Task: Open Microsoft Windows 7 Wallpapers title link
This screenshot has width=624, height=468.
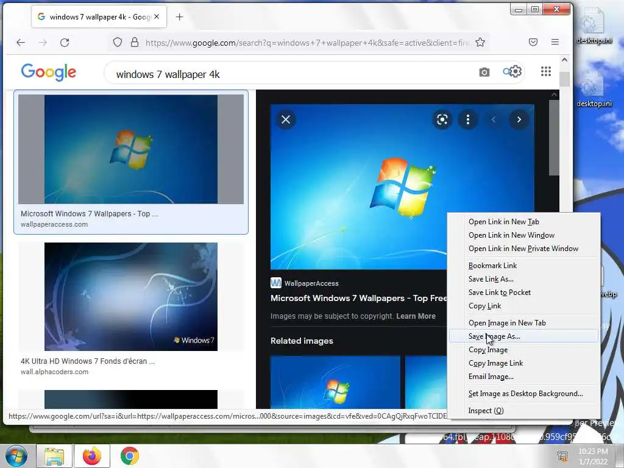Action: tap(358, 298)
